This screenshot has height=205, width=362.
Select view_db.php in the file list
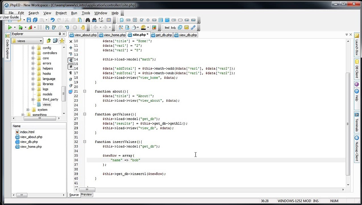pyautogui.click(x=29, y=142)
